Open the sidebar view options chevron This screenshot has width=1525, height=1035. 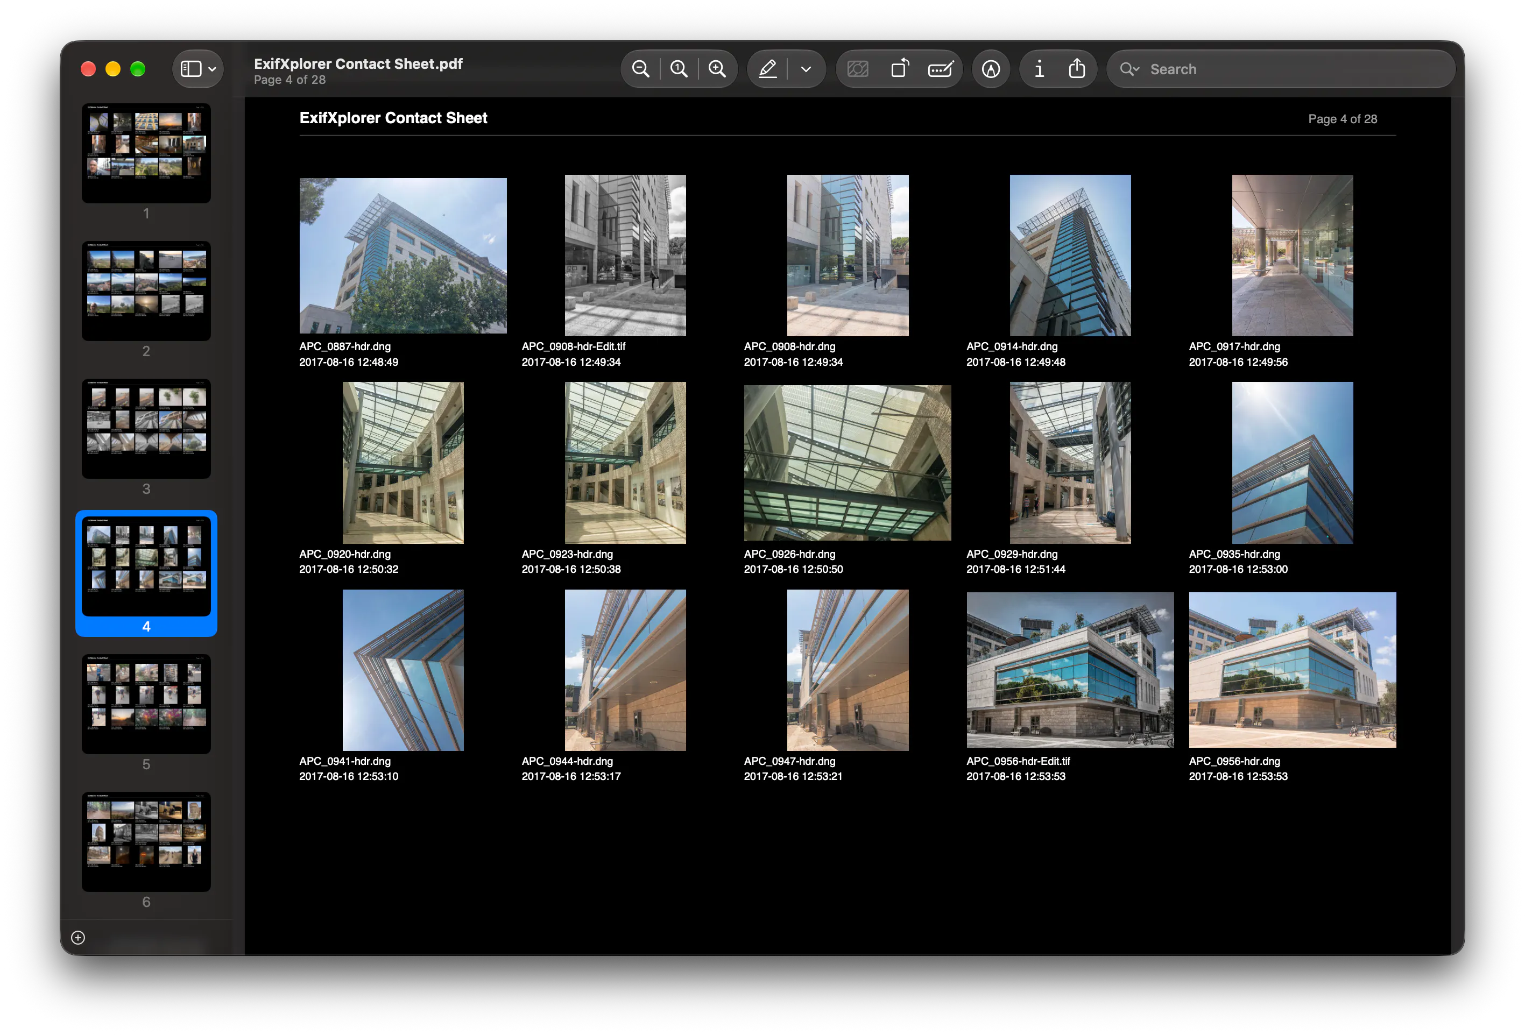pyautogui.click(x=213, y=69)
